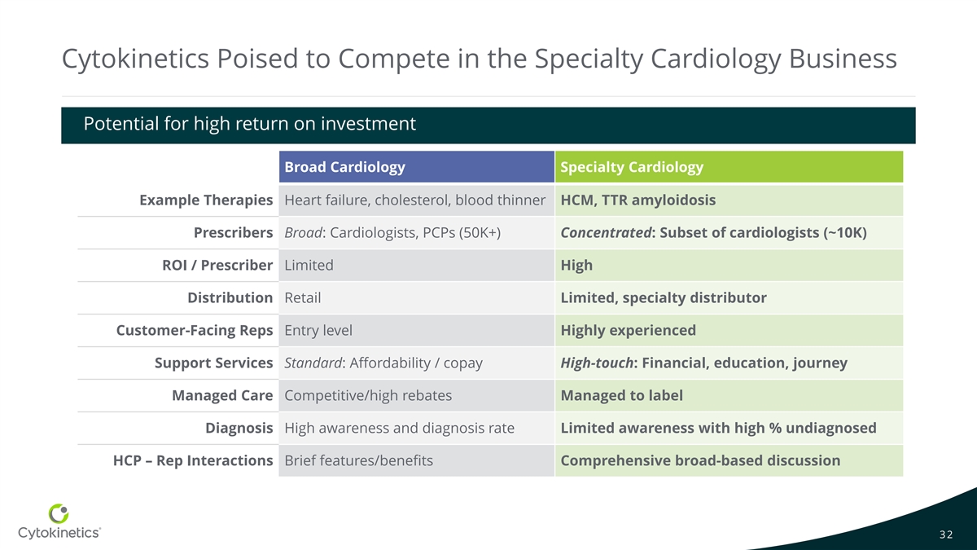Click the Distribution row label
The width and height of the screenshot is (977, 550).
pos(230,297)
